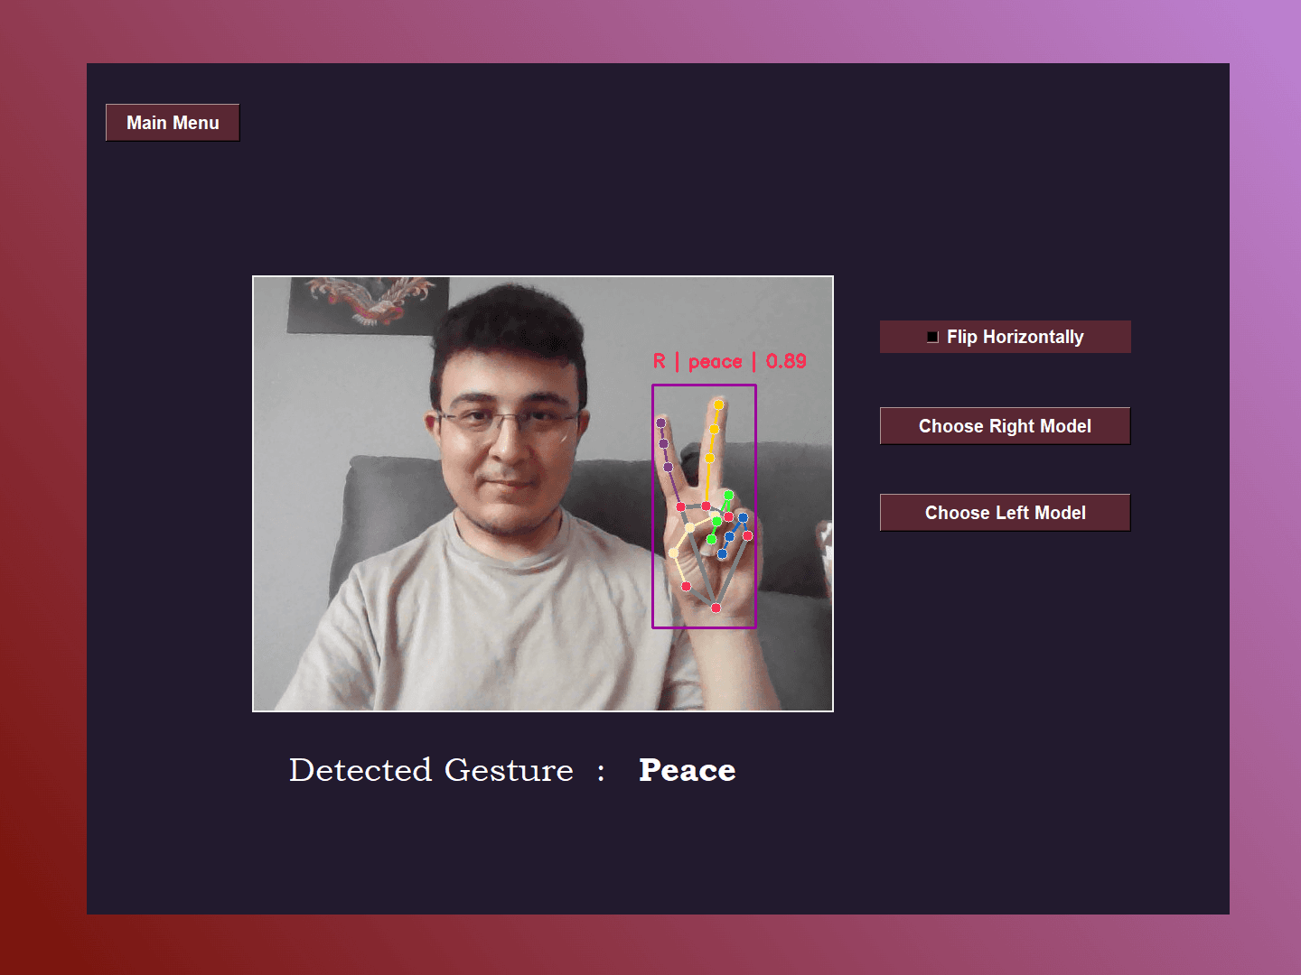Screen dimensions: 1301x975
Task: Click the webcam video preview
Action: tap(543, 494)
